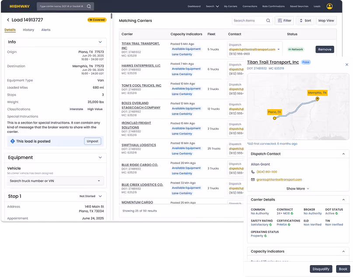Expand Stop 1 section chevron
Viewport: 353px width, 277px height.
100,196
